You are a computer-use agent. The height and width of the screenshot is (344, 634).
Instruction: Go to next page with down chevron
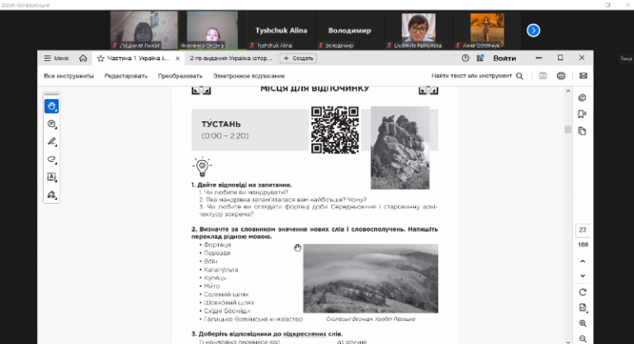583,276
